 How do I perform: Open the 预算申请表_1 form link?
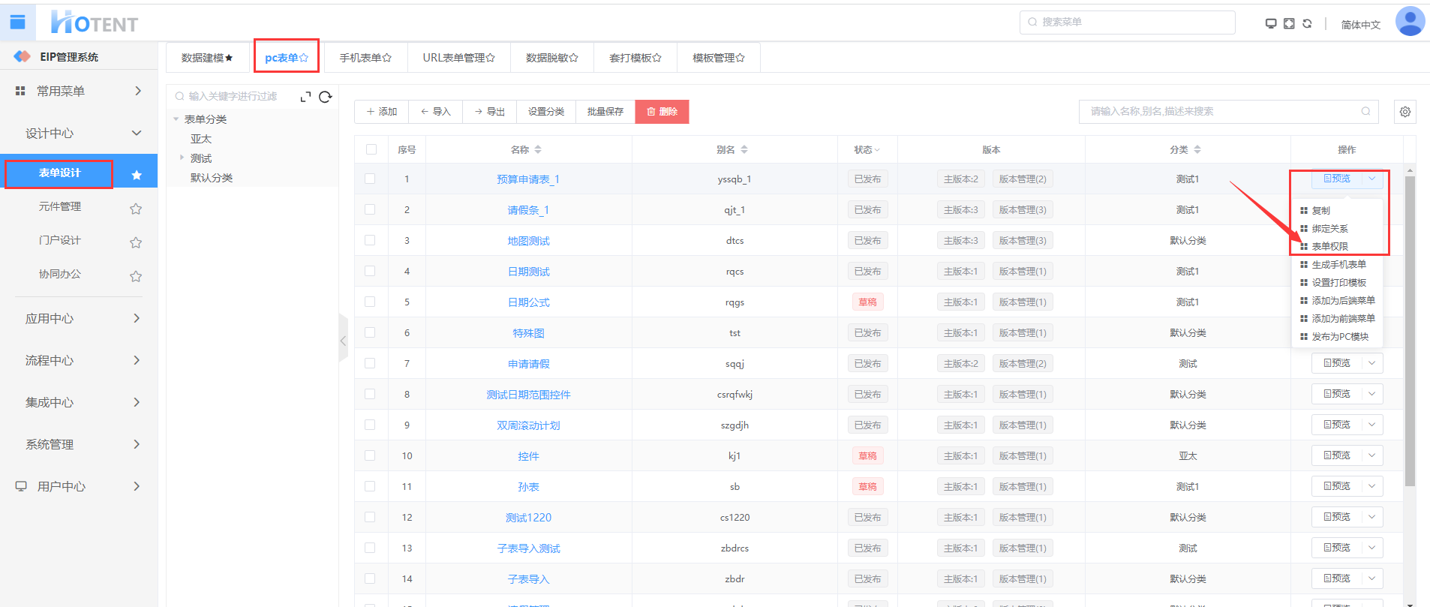point(528,179)
